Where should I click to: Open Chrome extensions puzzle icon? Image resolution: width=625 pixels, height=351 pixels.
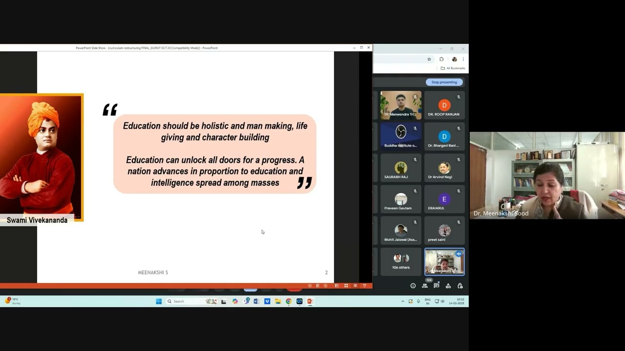point(441,59)
